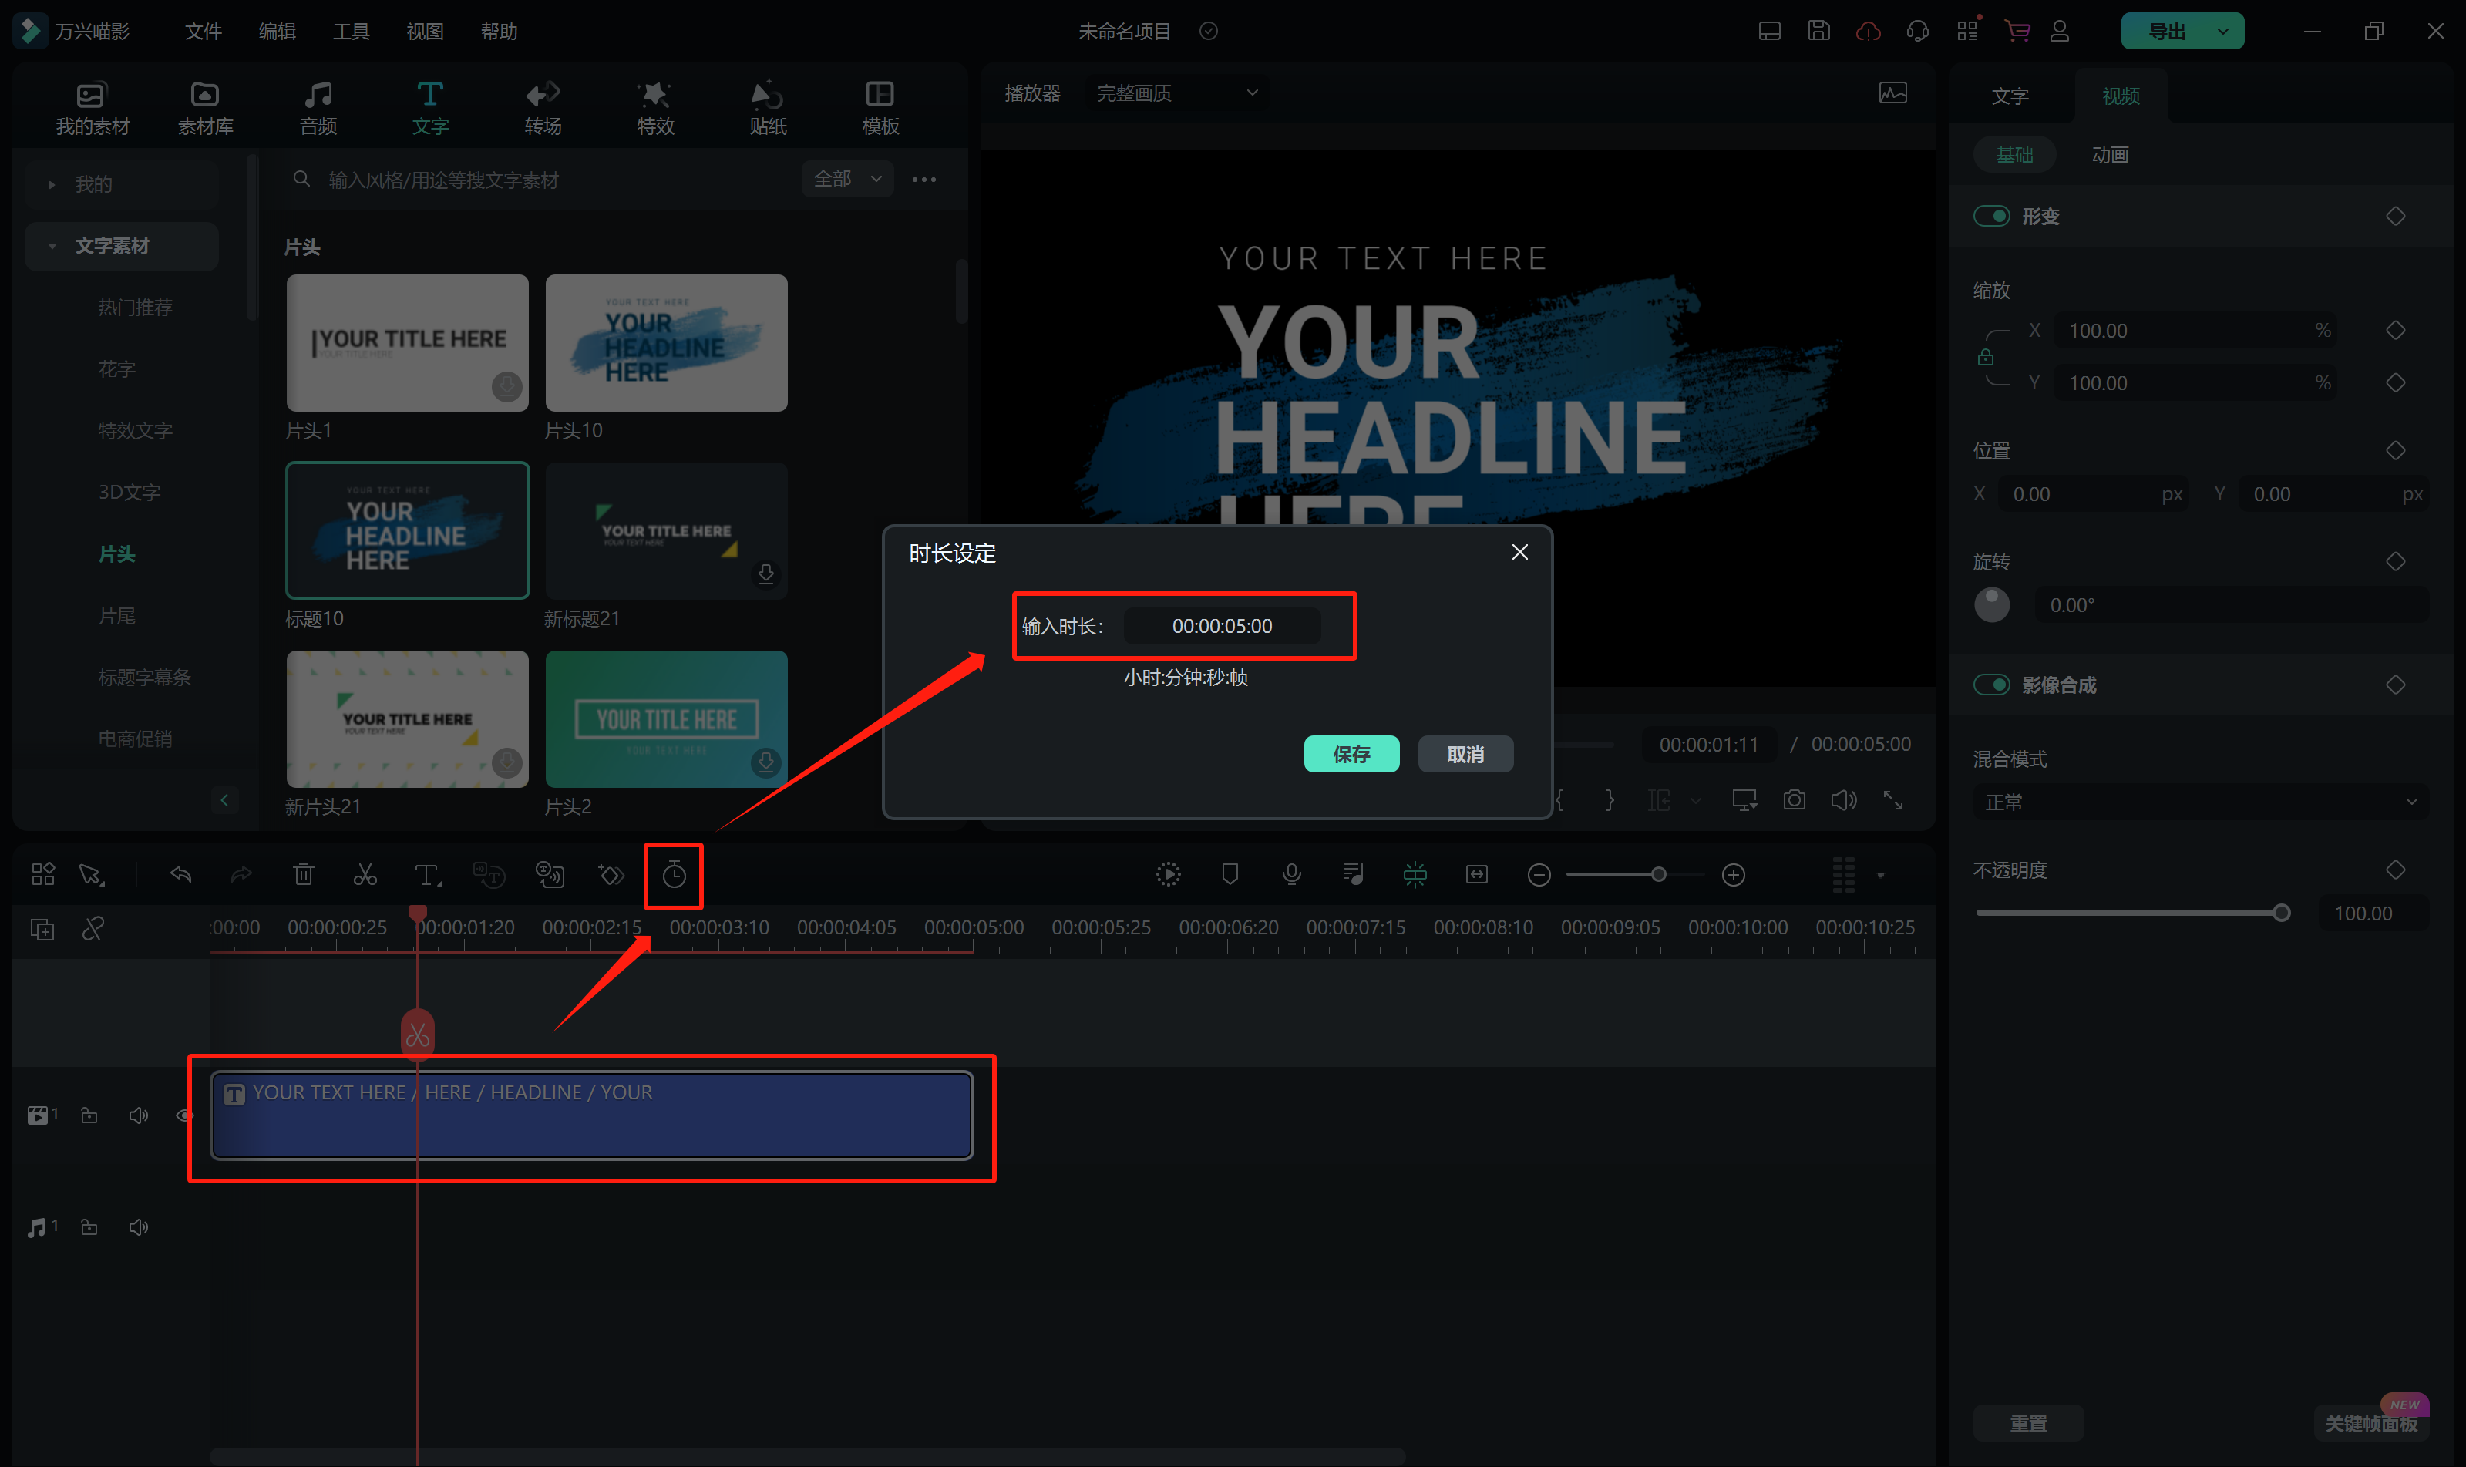Open the 混合模式 blend mode dropdown
The width and height of the screenshot is (2466, 1467).
point(2200,802)
